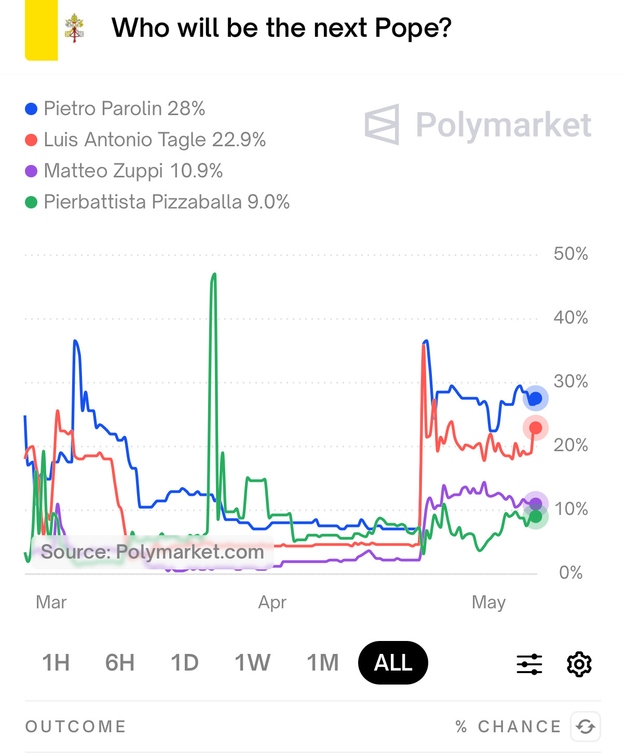The image size is (626, 753).
Task: Click the red Tagle endpoint dot on chart
Action: click(x=536, y=428)
